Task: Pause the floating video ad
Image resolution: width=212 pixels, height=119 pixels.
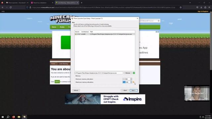Action: click(x=186, y=100)
